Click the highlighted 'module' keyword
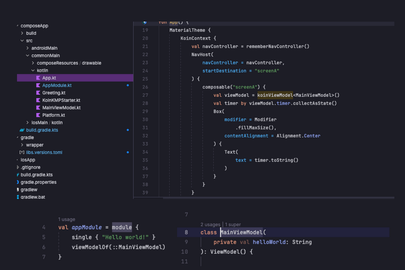Image resolution: width=405 pixels, height=270 pixels. click(122, 228)
